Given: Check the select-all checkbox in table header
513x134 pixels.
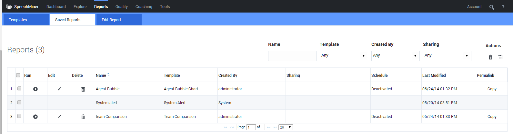Looking at the screenshot, I should pos(18,75).
